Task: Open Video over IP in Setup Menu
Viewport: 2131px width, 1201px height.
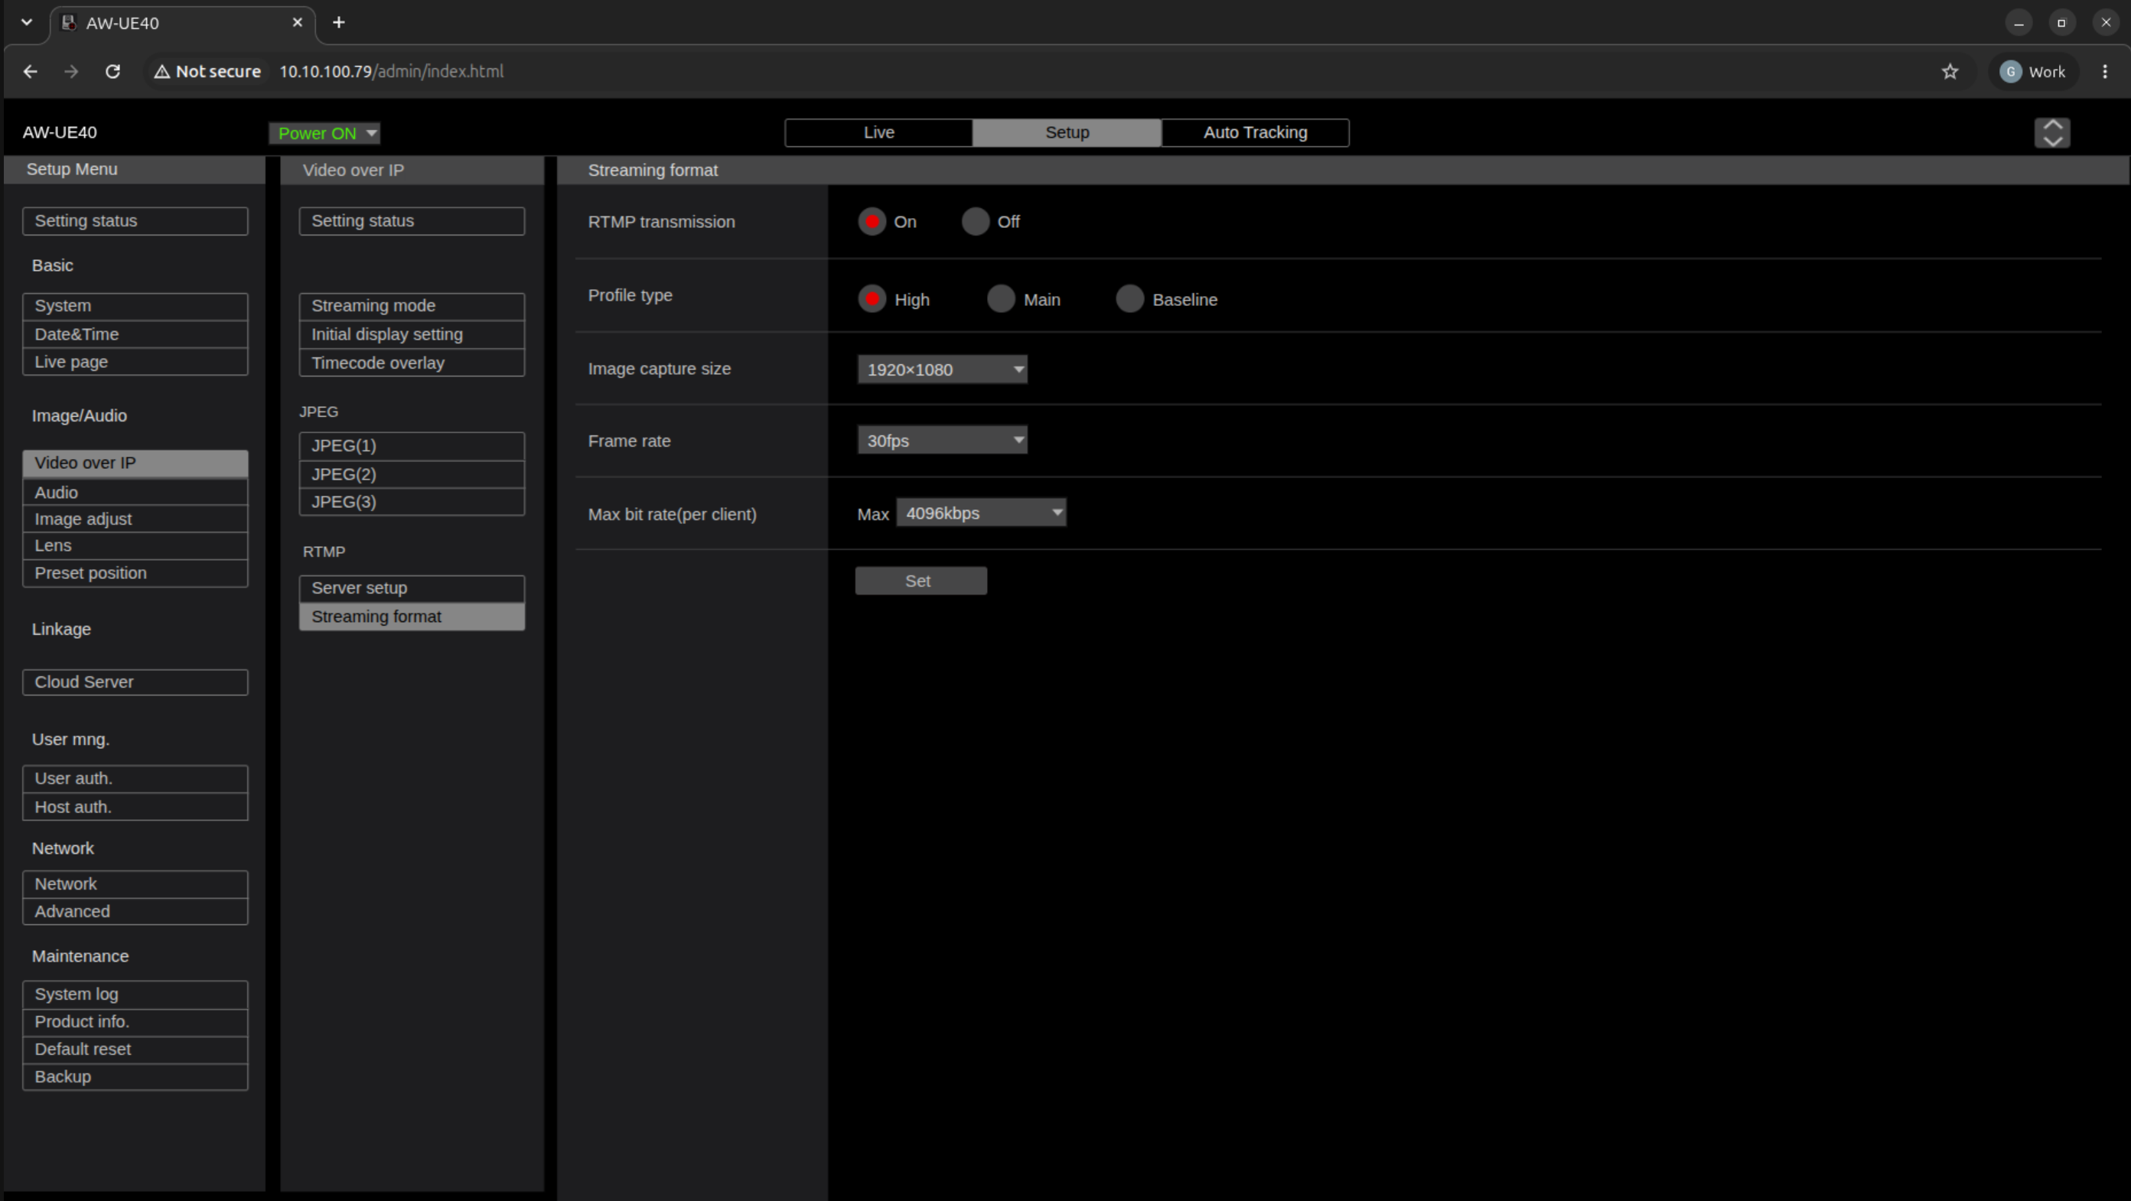Action: 135,464
